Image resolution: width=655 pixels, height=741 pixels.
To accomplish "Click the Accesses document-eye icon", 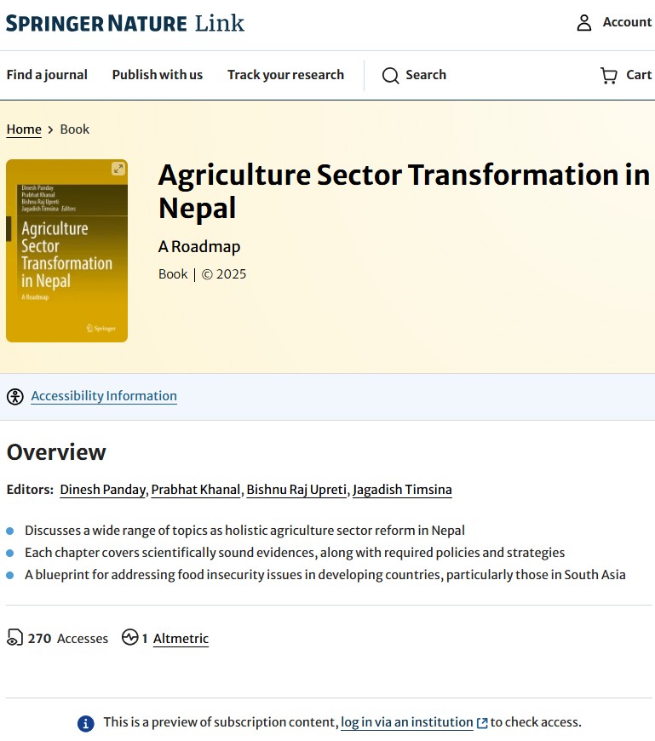I will pyautogui.click(x=14, y=637).
